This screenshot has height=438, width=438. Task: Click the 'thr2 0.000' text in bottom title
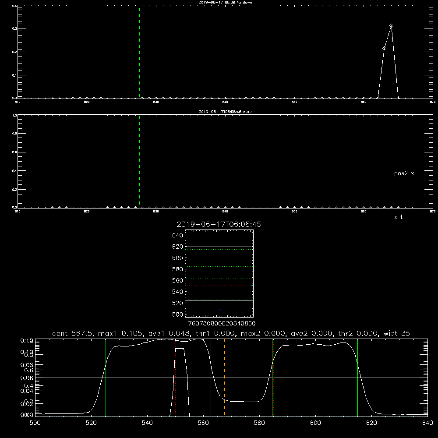pos(358,333)
